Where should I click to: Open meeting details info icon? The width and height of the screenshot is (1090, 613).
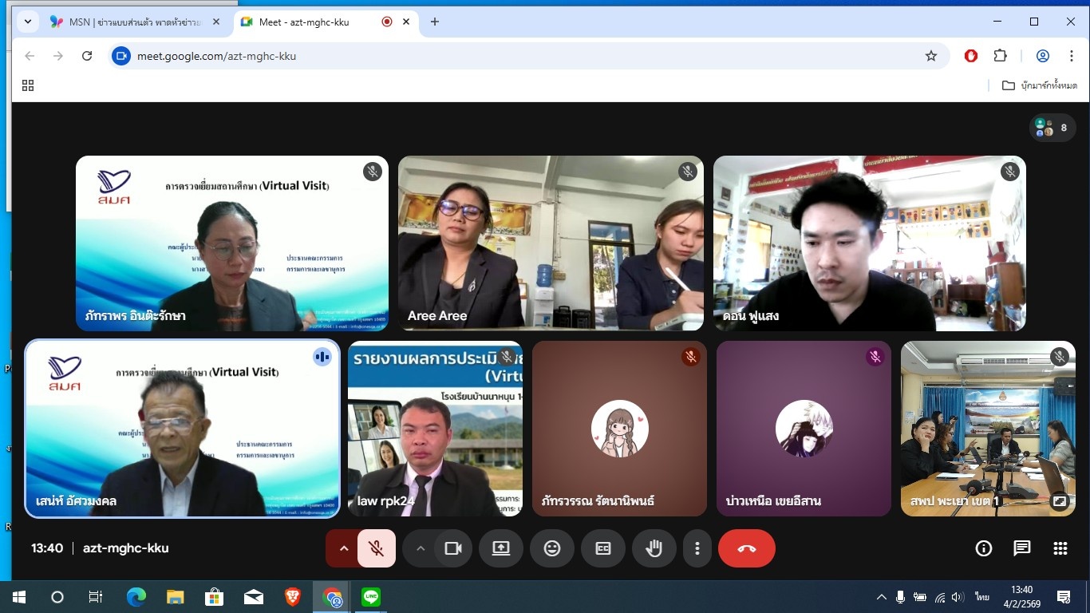click(x=983, y=548)
